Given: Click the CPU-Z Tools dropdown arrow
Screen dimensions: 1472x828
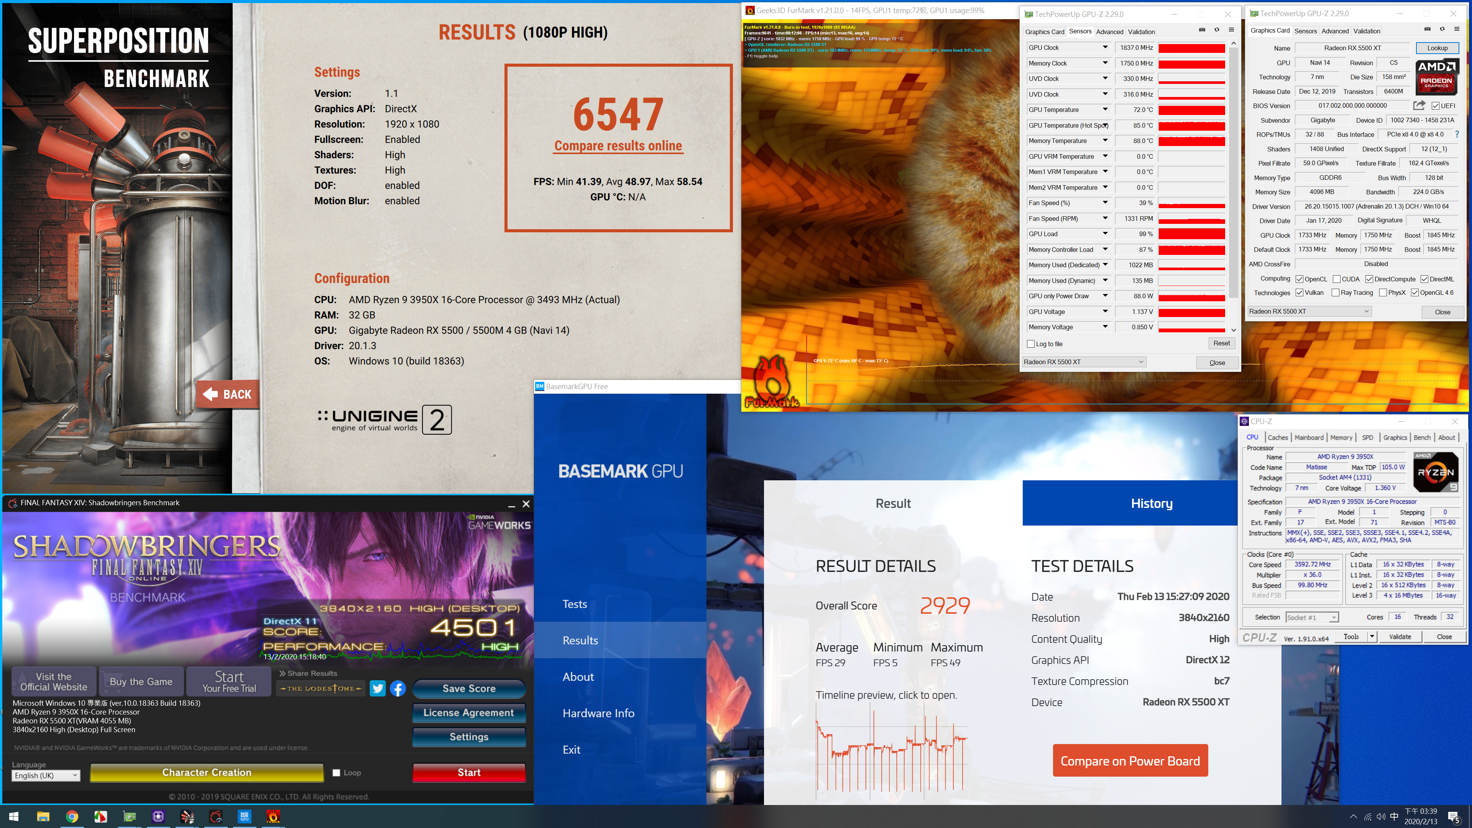Looking at the screenshot, I should [1372, 637].
